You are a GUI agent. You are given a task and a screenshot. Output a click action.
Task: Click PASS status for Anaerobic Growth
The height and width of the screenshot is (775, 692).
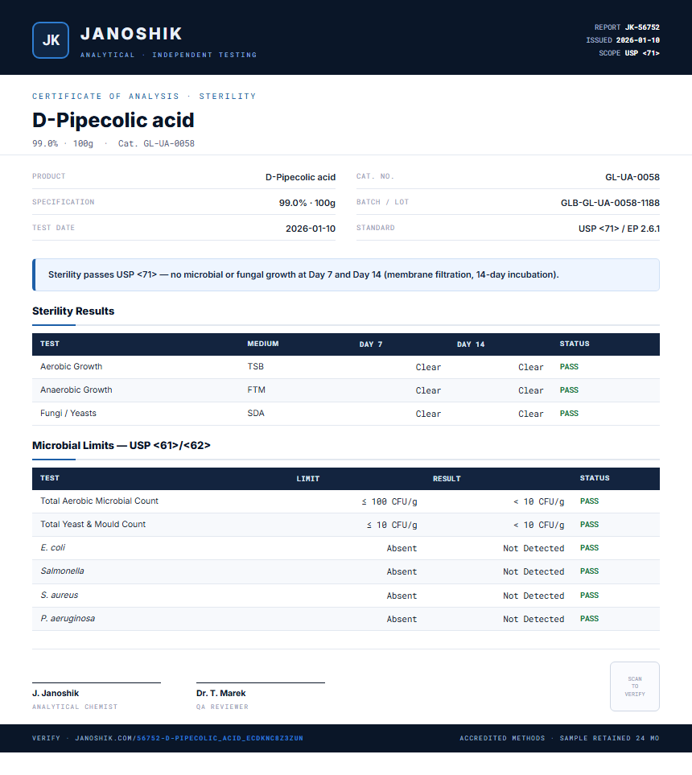[x=569, y=390]
